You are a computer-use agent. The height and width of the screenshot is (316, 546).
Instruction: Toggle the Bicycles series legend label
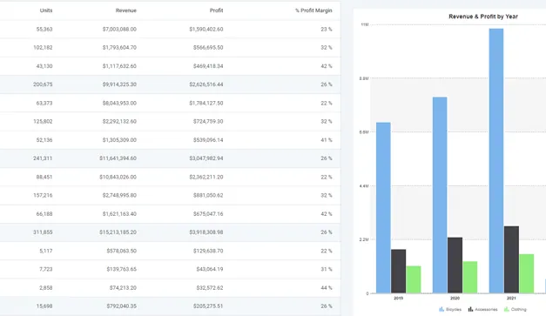[x=454, y=309]
